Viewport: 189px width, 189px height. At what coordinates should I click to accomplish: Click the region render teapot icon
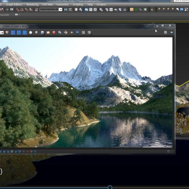point(71,33)
